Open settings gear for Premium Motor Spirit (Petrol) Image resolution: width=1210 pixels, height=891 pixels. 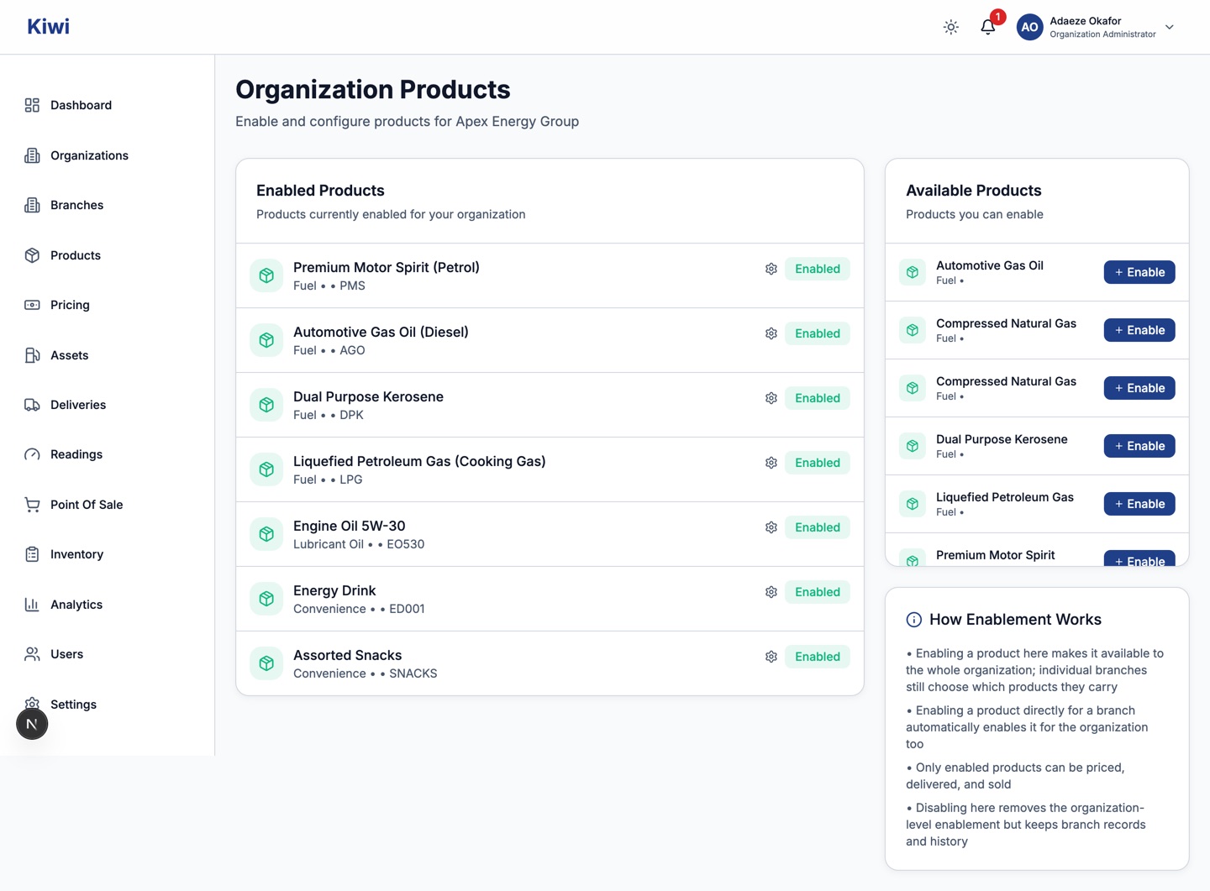click(x=771, y=269)
